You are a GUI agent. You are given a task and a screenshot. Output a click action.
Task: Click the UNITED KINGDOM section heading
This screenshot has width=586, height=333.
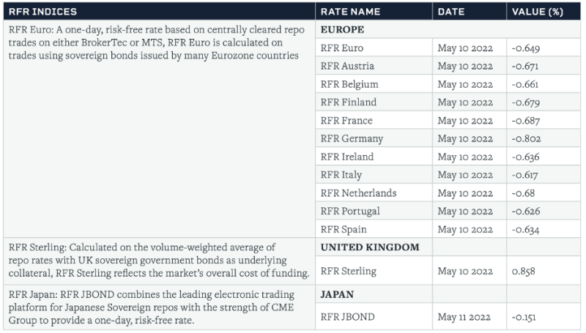point(370,247)
